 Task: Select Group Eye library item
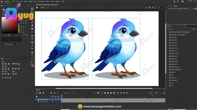click(174, 78)
